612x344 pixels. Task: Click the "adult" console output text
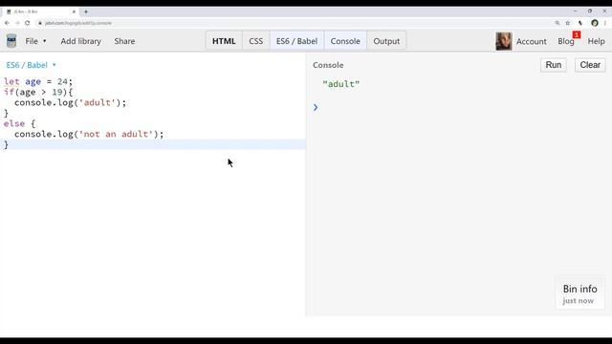pyautogui.click(x=341, y=84)
